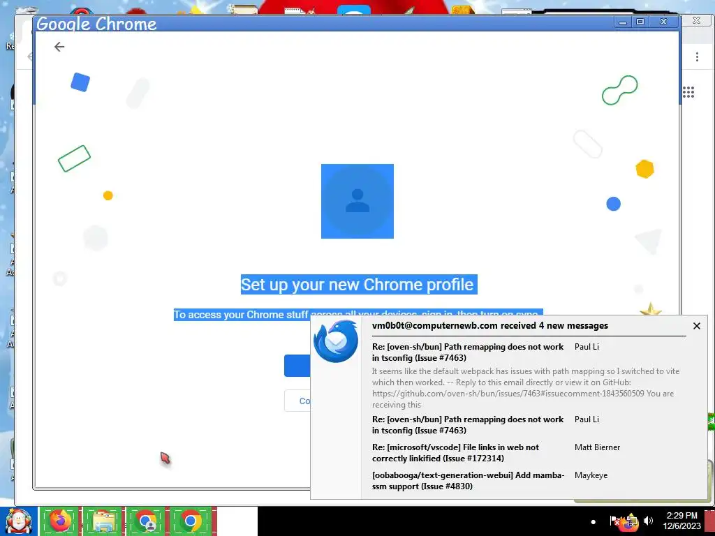Open second 'Path remapping does not work' message
The width and height of the screenshot is (715, 536).
[x=468, y=425]
